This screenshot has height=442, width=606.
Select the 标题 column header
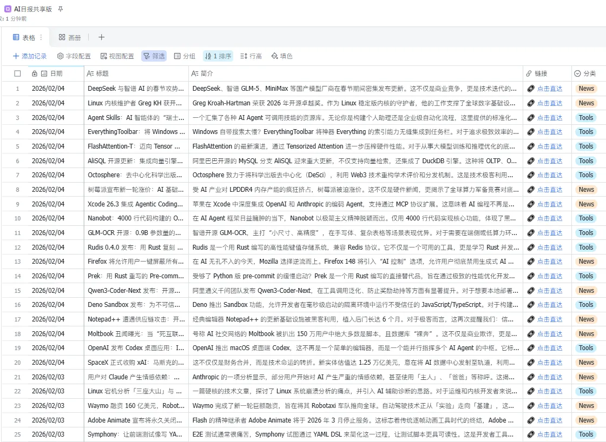(136, 73)
